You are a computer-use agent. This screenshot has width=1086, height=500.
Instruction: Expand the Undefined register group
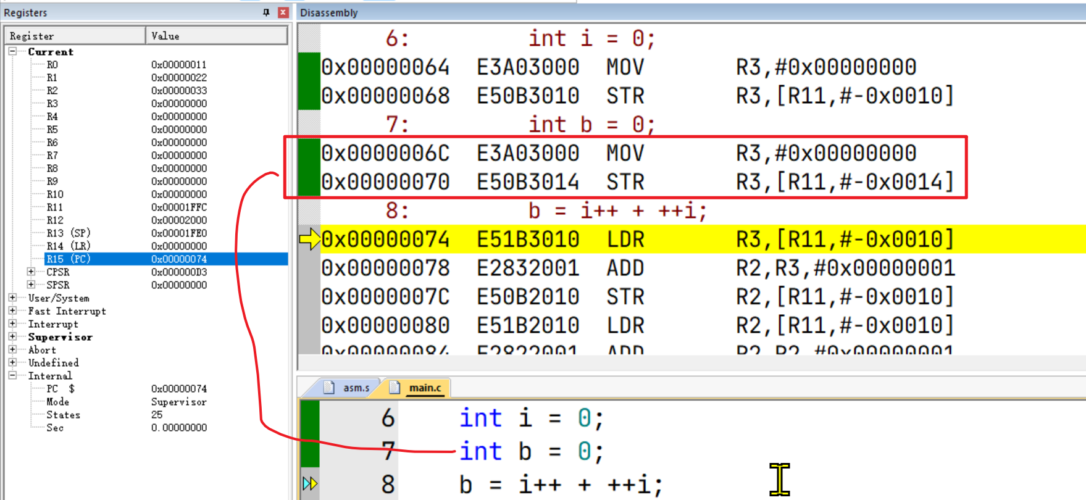pyautogui.click(x=12, y=362)
